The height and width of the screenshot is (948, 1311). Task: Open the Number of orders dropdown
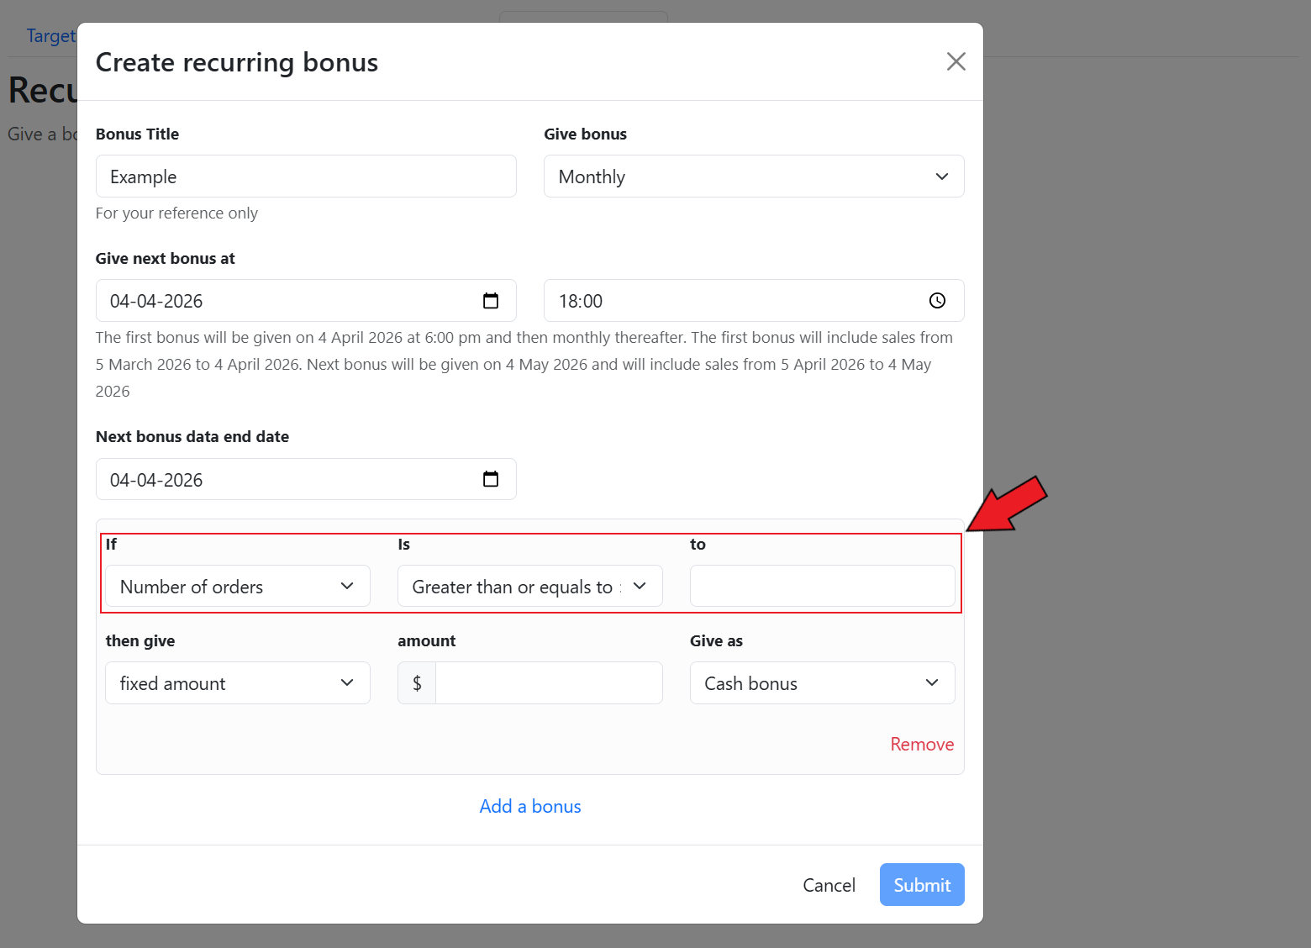coord(237,587)
